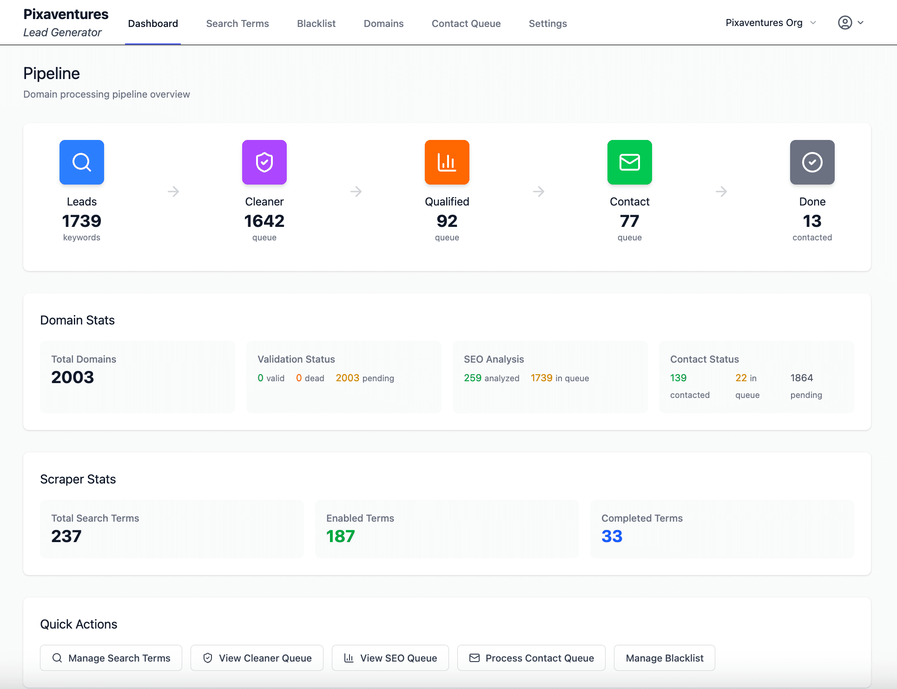The height and width of the screenshot is (689, 897).
Task: Click the Done checkmark icon in the pipeline
Action: click(x=812, y=162)
